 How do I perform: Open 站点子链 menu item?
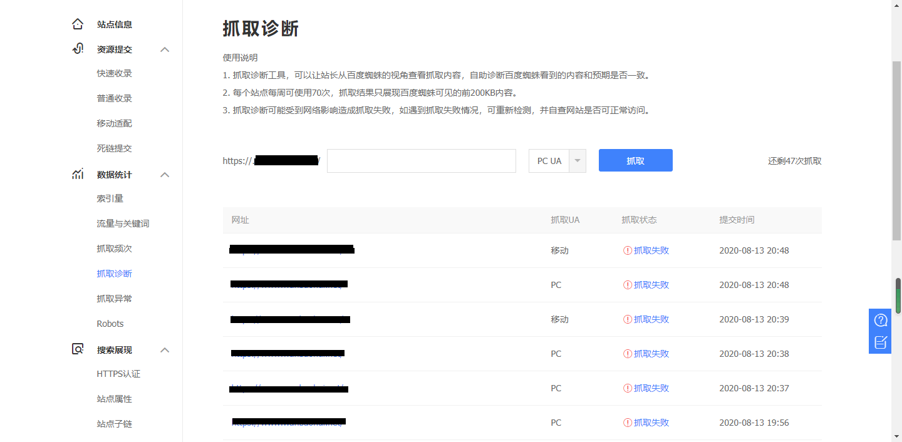(115, 424)
